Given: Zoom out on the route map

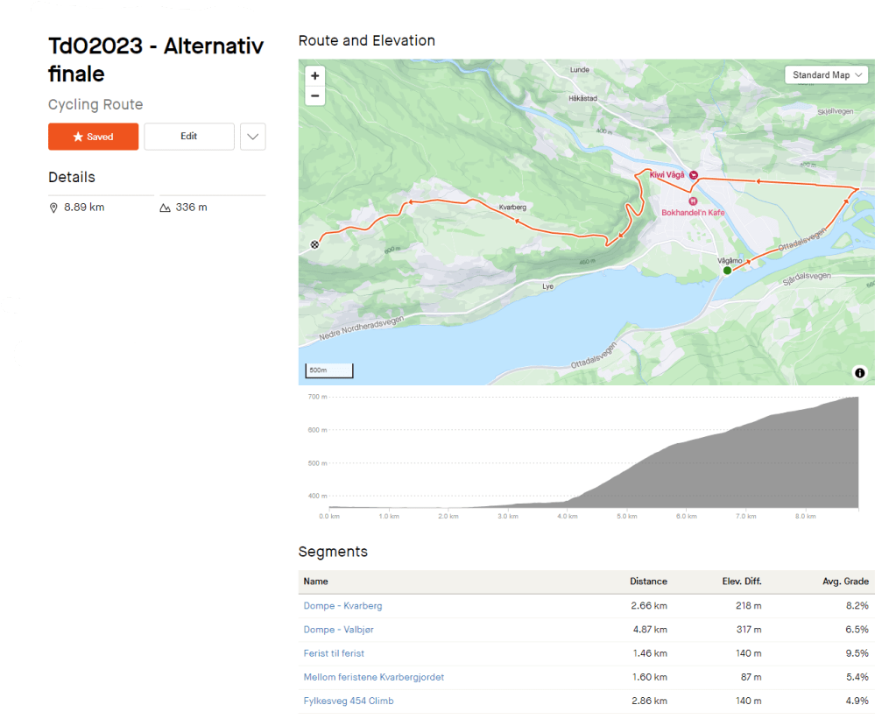Looking at the screenshot, I should tap(315, 95).
